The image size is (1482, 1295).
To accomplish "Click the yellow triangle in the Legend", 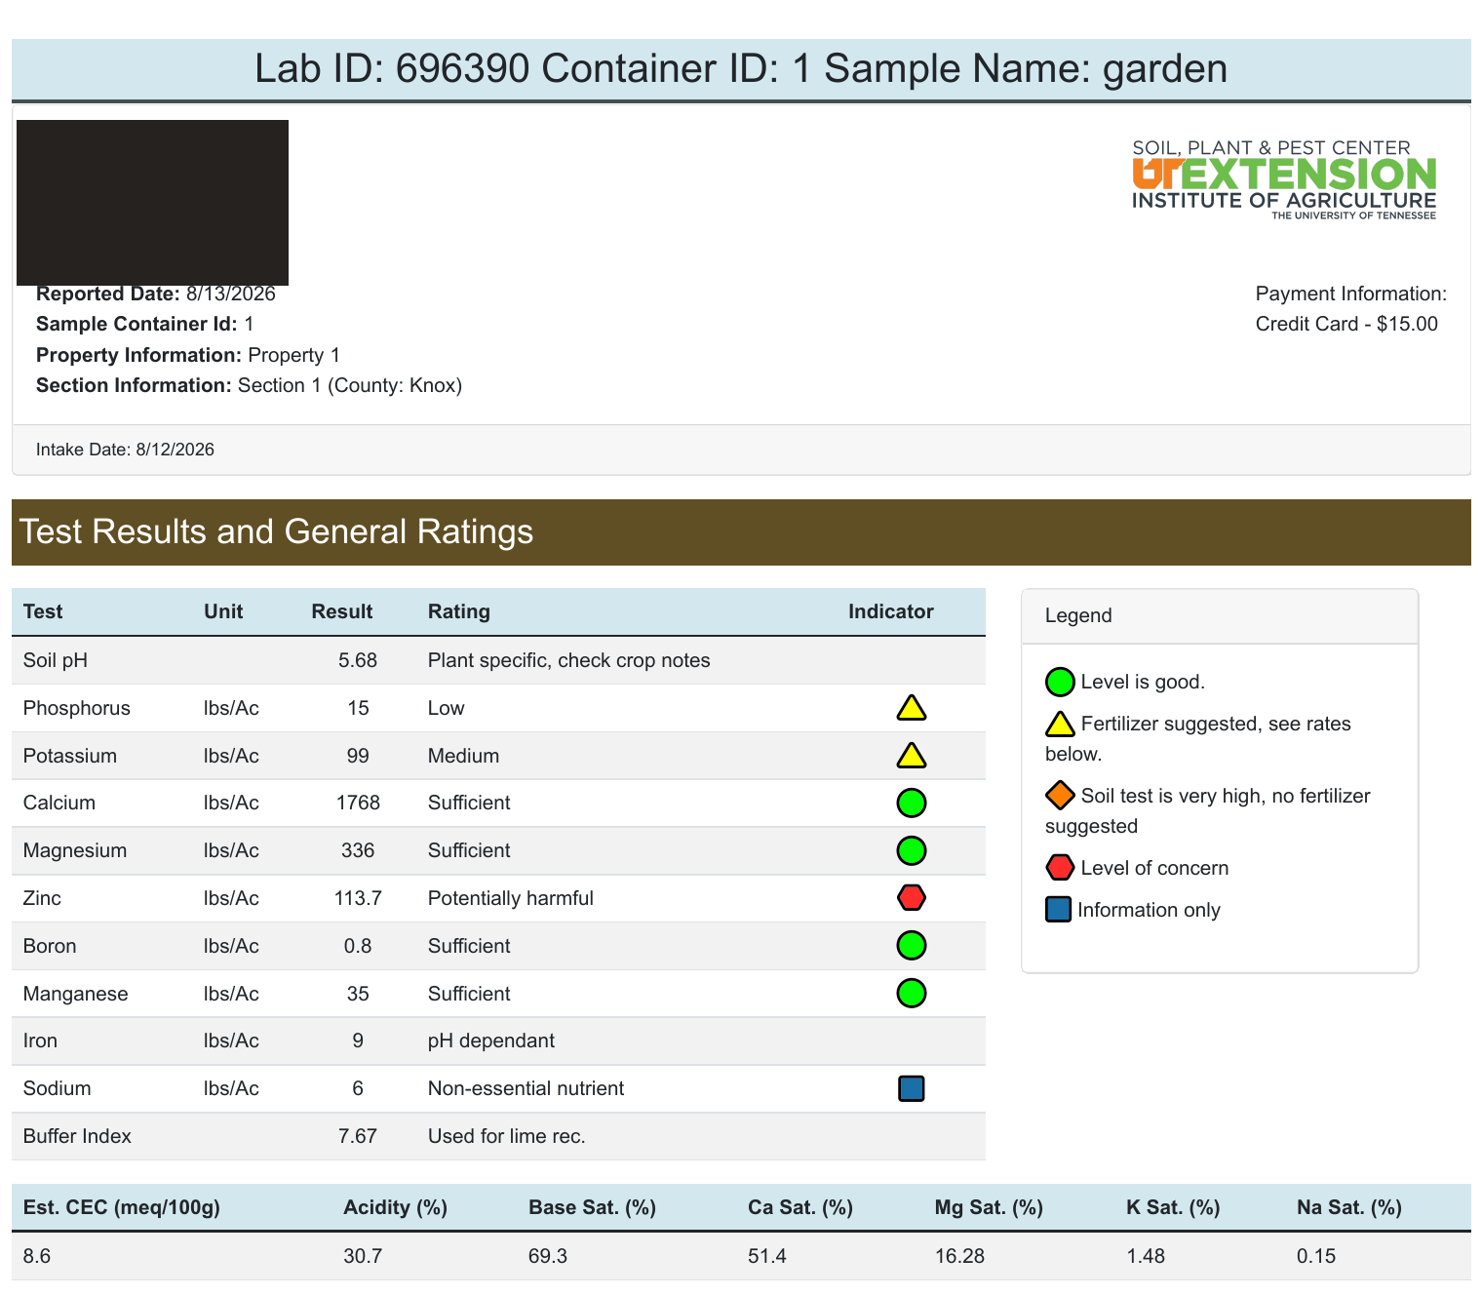I will point(1060,724).
